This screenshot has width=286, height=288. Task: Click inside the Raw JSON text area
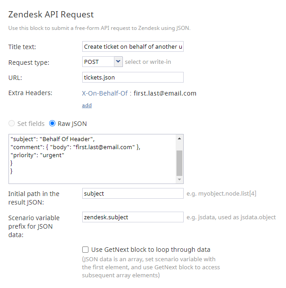coord(92,159)
